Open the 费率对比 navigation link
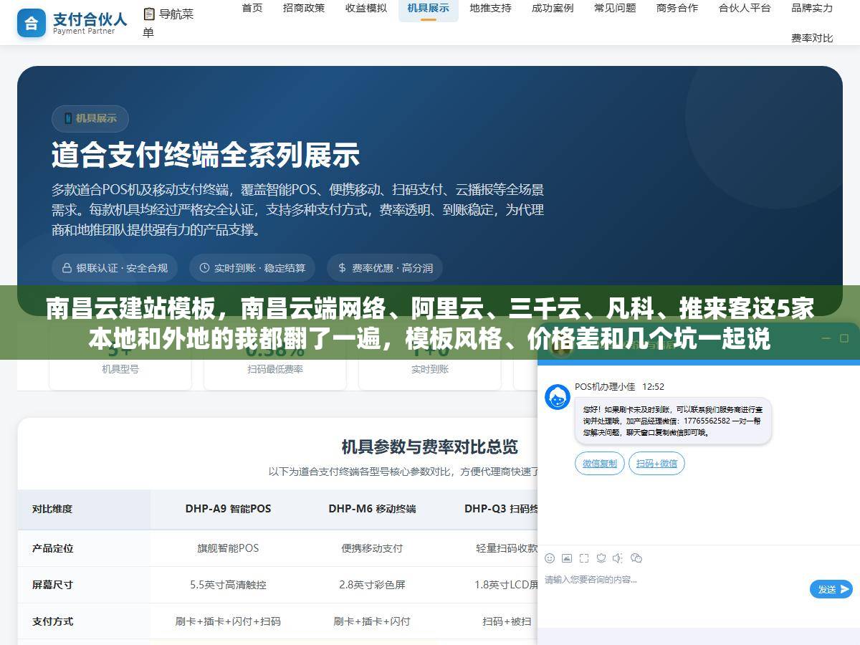 (x=812, y=38)
